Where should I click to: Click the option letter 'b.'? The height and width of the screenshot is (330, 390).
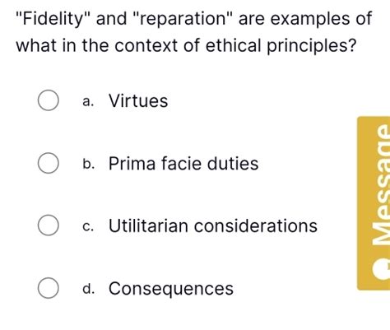(x=89, y=164)
